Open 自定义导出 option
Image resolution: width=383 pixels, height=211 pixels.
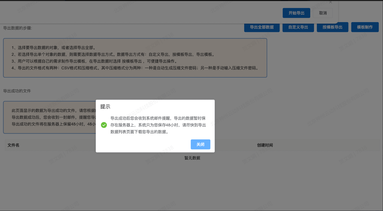[x=298, y=27]
